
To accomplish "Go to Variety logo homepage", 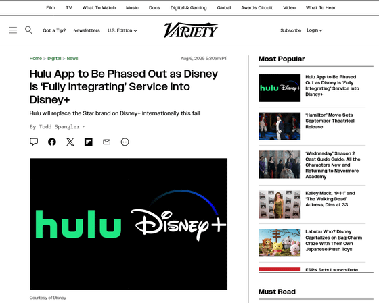I will coord(191,30).
